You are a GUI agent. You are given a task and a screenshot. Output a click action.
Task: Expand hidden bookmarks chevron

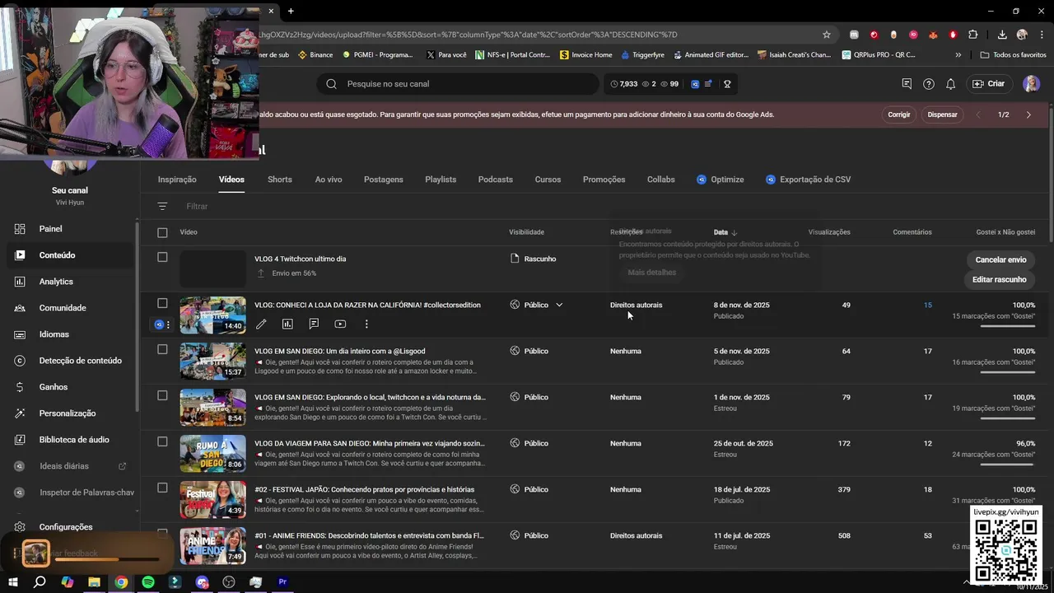[958, 55]
